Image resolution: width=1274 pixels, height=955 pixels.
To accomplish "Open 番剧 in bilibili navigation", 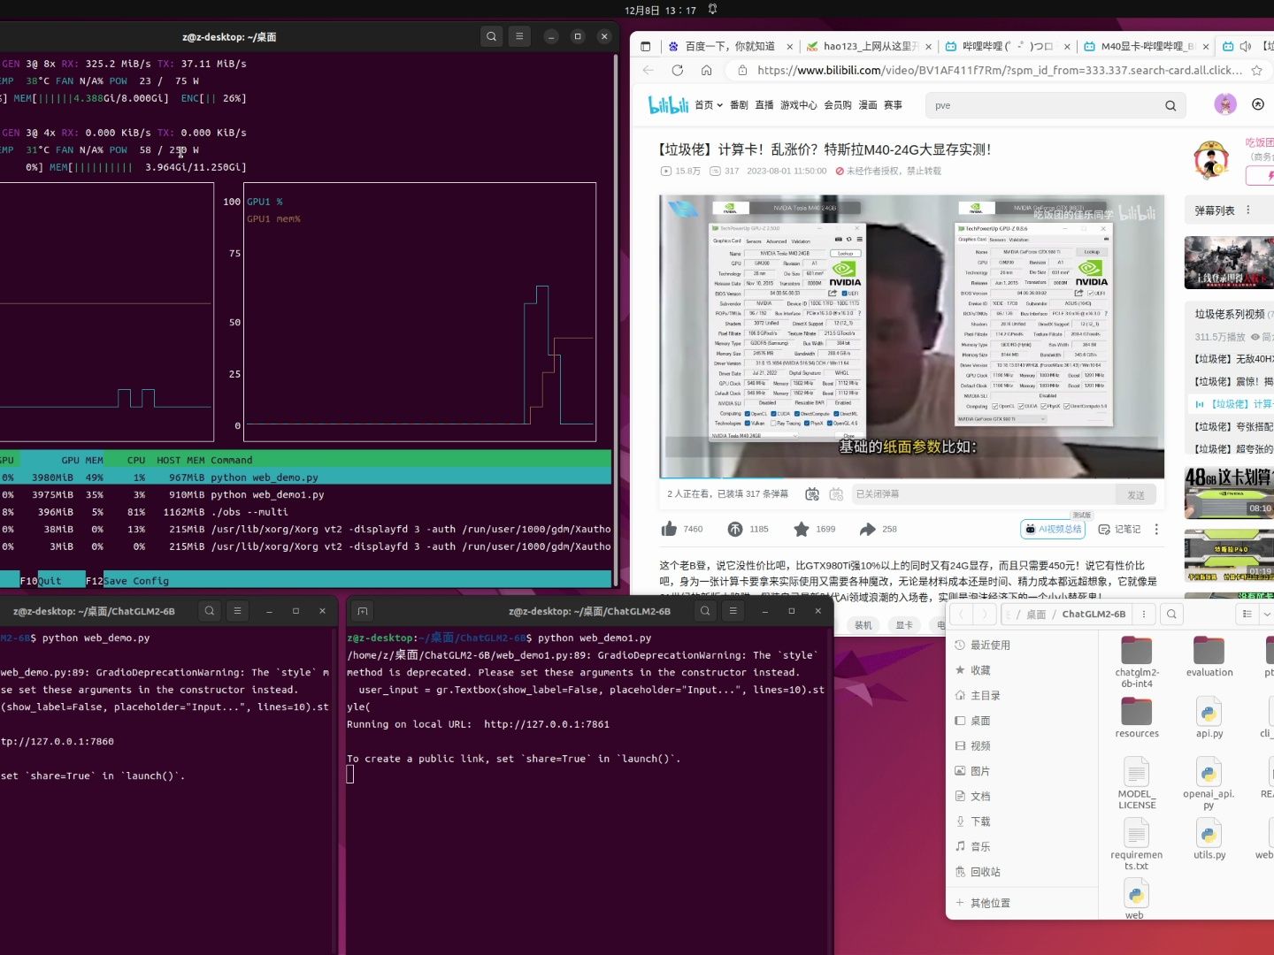I will [739, 105].
